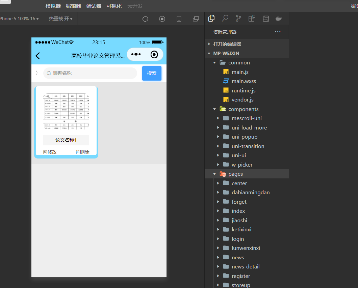Switch to the 云开发 tab
Screen dimensions: 358x288
(135, 6)
